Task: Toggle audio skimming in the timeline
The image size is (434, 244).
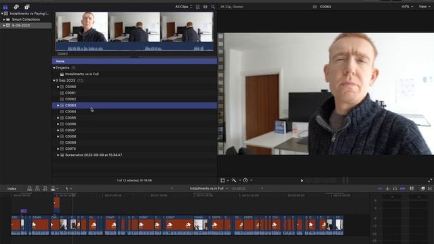Action: click(x=387, y=188)
